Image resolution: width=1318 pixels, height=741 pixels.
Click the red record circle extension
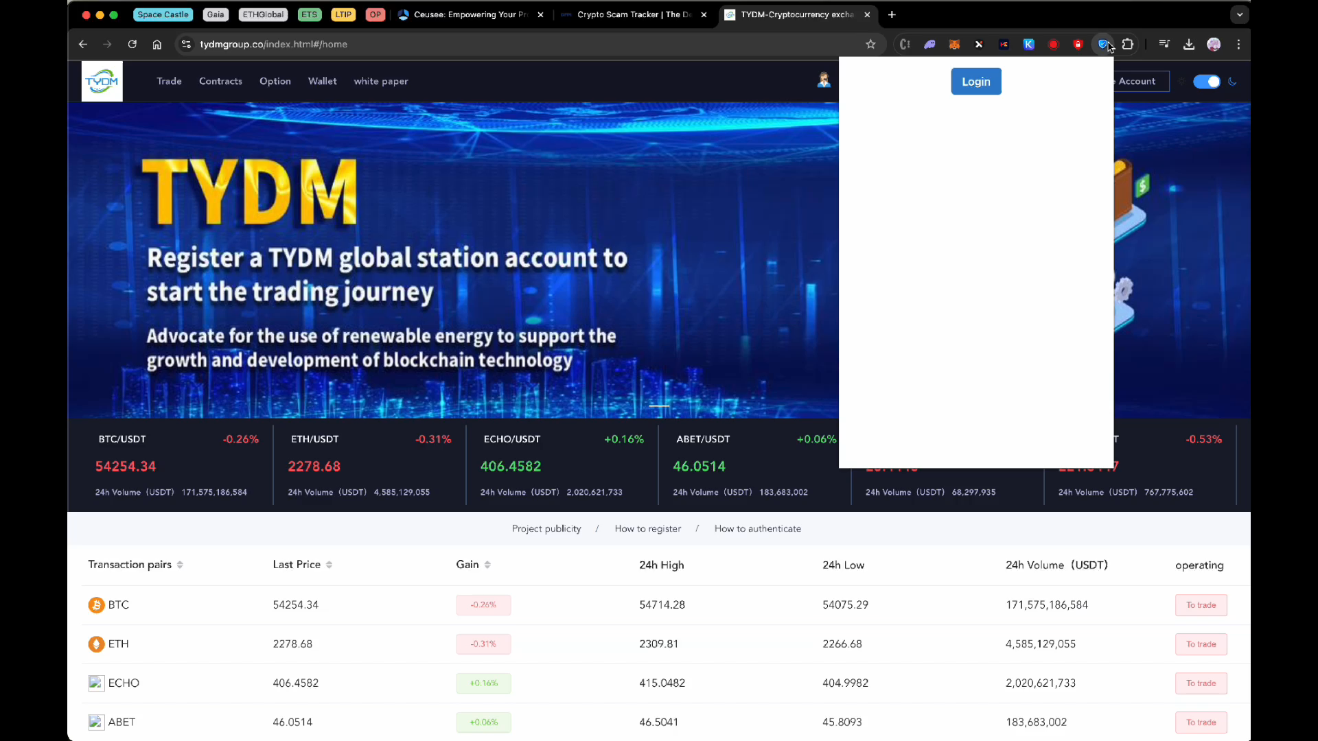click(x=1053, y=45)
